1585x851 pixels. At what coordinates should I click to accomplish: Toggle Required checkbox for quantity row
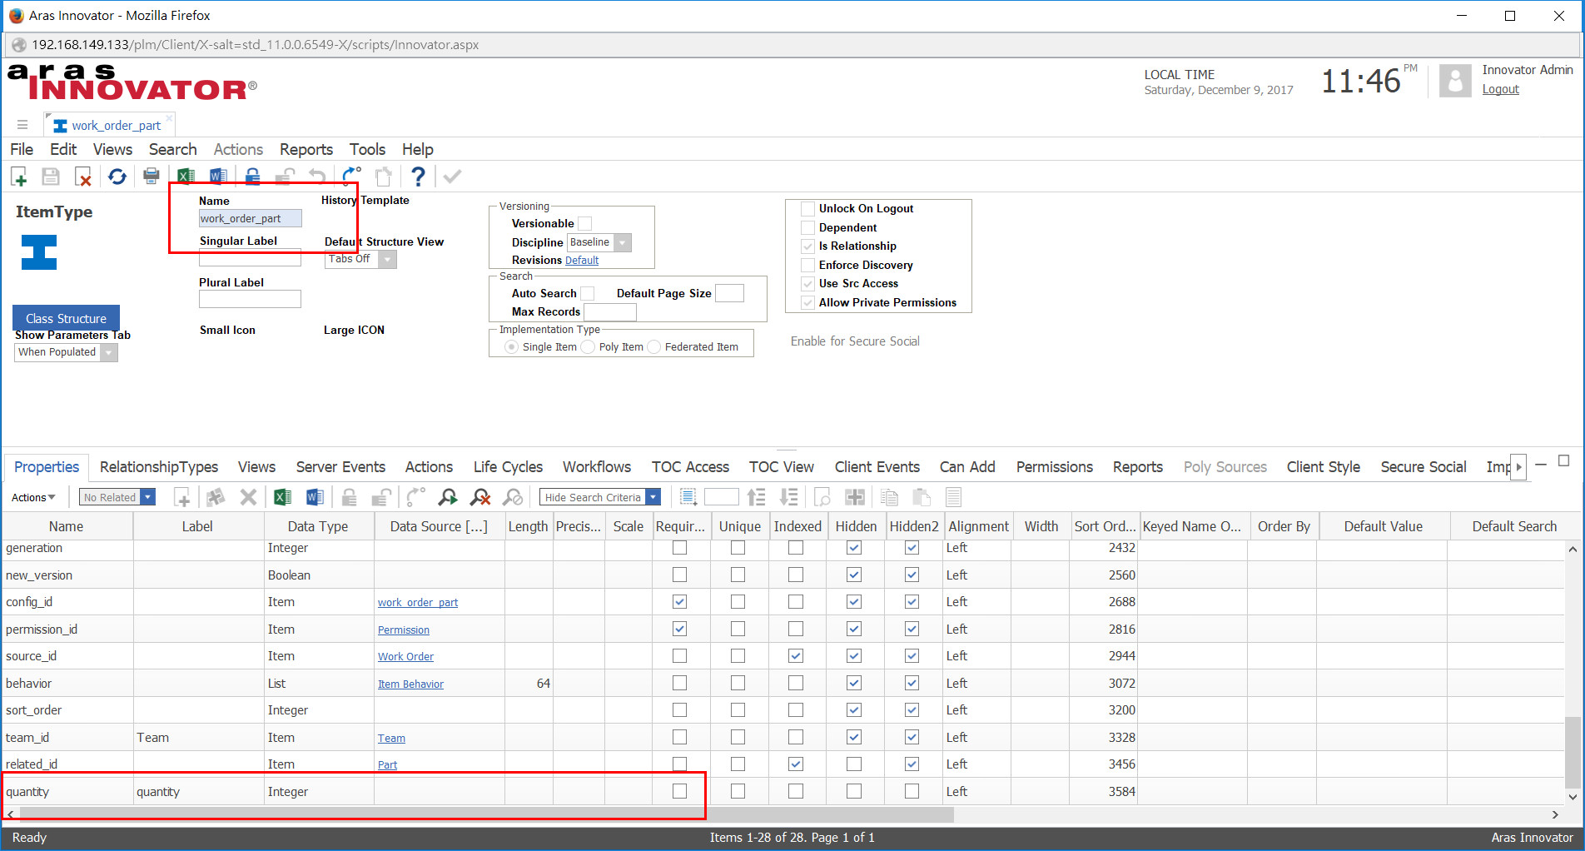pyautogui.click(x=680, y=791)
